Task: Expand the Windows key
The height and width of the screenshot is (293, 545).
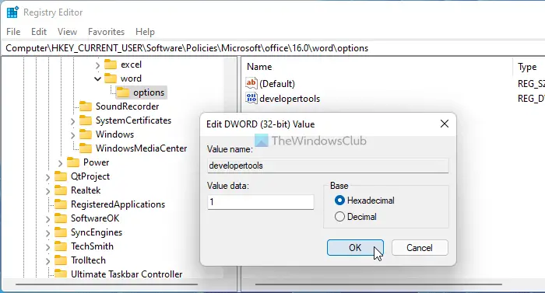Action: [x=72, y=135]
